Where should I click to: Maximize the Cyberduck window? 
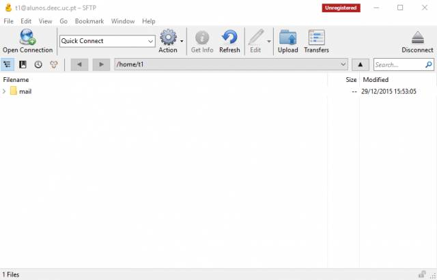(400, 8)
